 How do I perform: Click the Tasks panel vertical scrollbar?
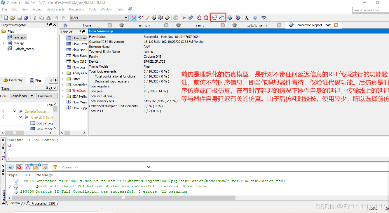click(x=55, y=116)
